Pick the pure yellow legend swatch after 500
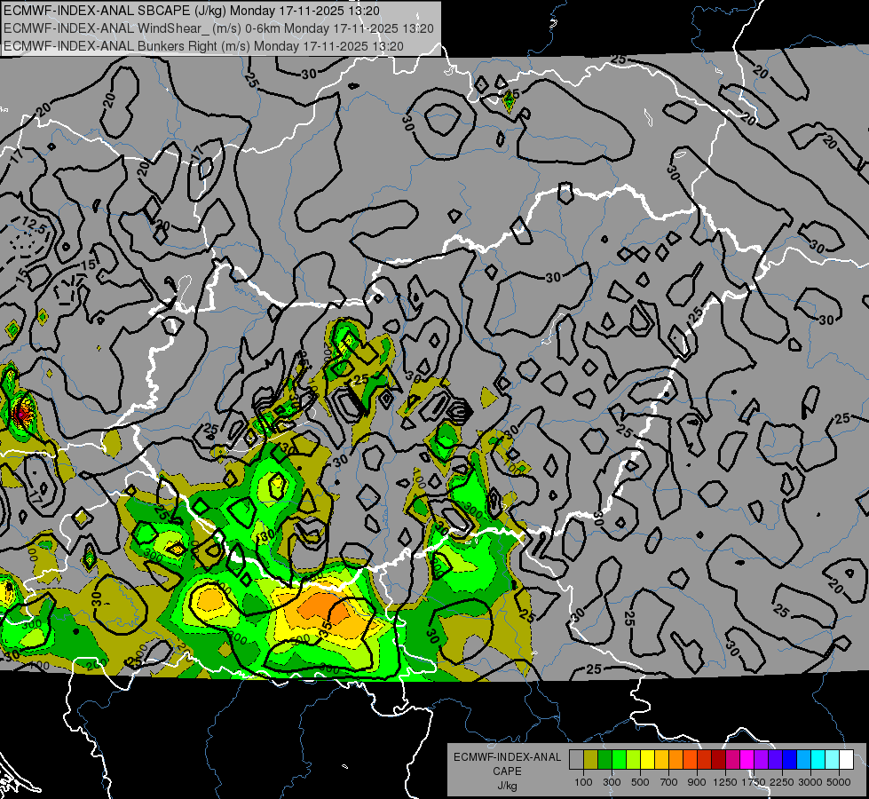 pos(647,760)
